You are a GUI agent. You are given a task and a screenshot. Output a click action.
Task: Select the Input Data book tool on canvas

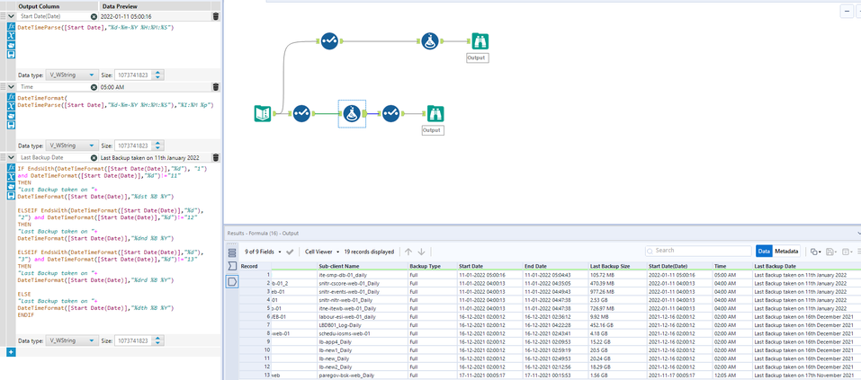click(263, 113)
